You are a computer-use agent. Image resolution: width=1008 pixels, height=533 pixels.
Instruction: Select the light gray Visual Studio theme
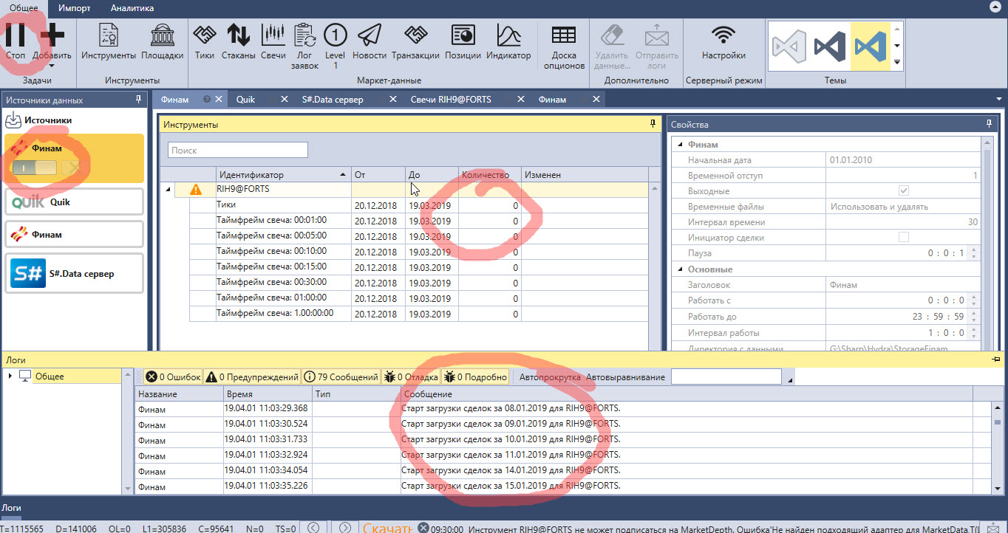(789, 47)
